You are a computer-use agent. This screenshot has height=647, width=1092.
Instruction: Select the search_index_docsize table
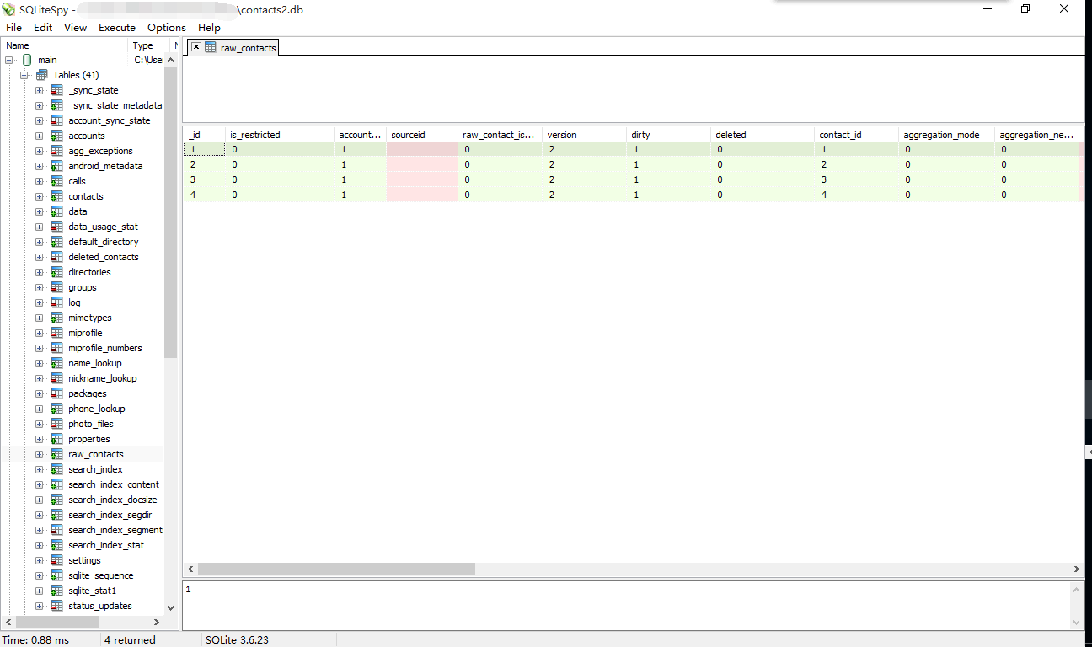pyautogui.click(x=113, y=500)
